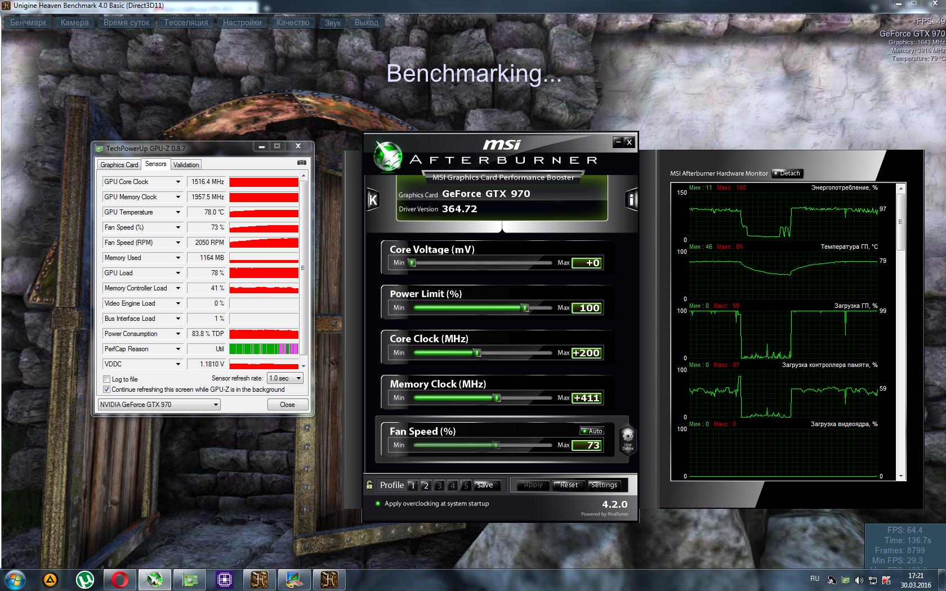Screen dimensions: 946x591
Task: Expand the PerfCap Reason sensor dropdown
Action: pyautogui.click(x=178, y=349)
